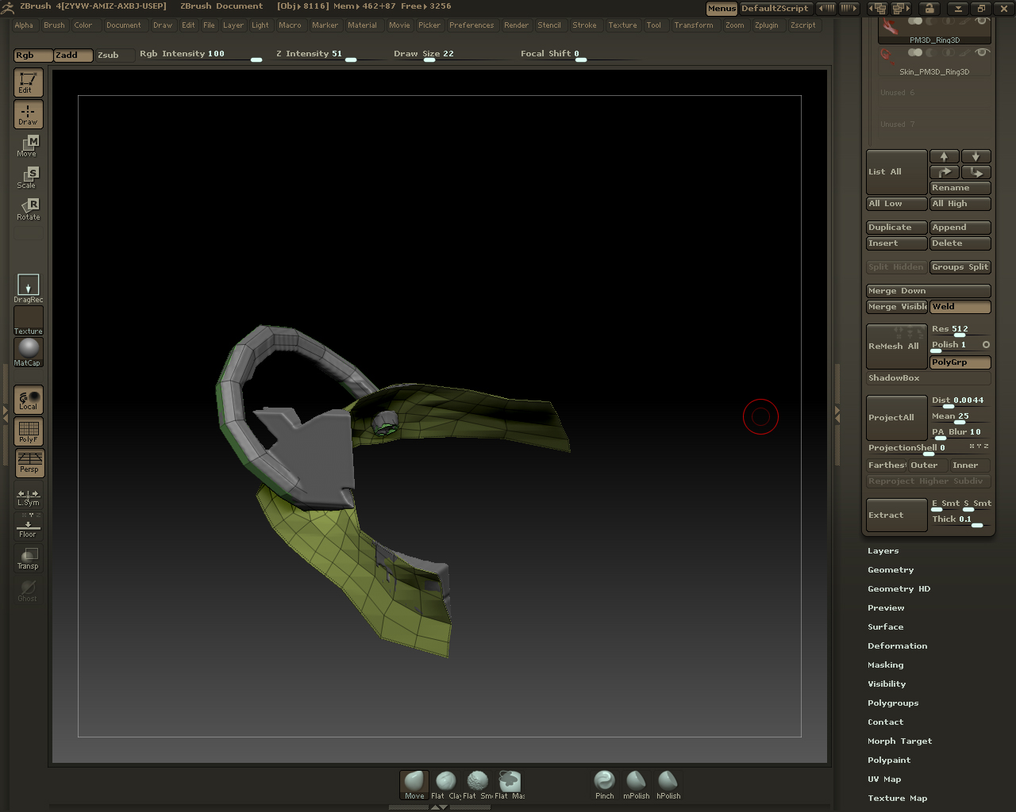Select the Rotate transform tool

point(28,209)
